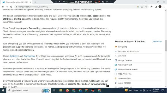Open the Bandicam record icon in taskbar

point(93,90)
